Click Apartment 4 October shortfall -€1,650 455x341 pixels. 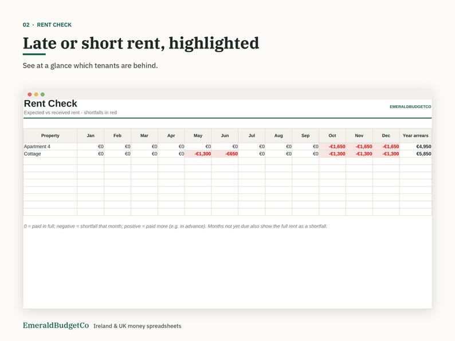(332, 146)
